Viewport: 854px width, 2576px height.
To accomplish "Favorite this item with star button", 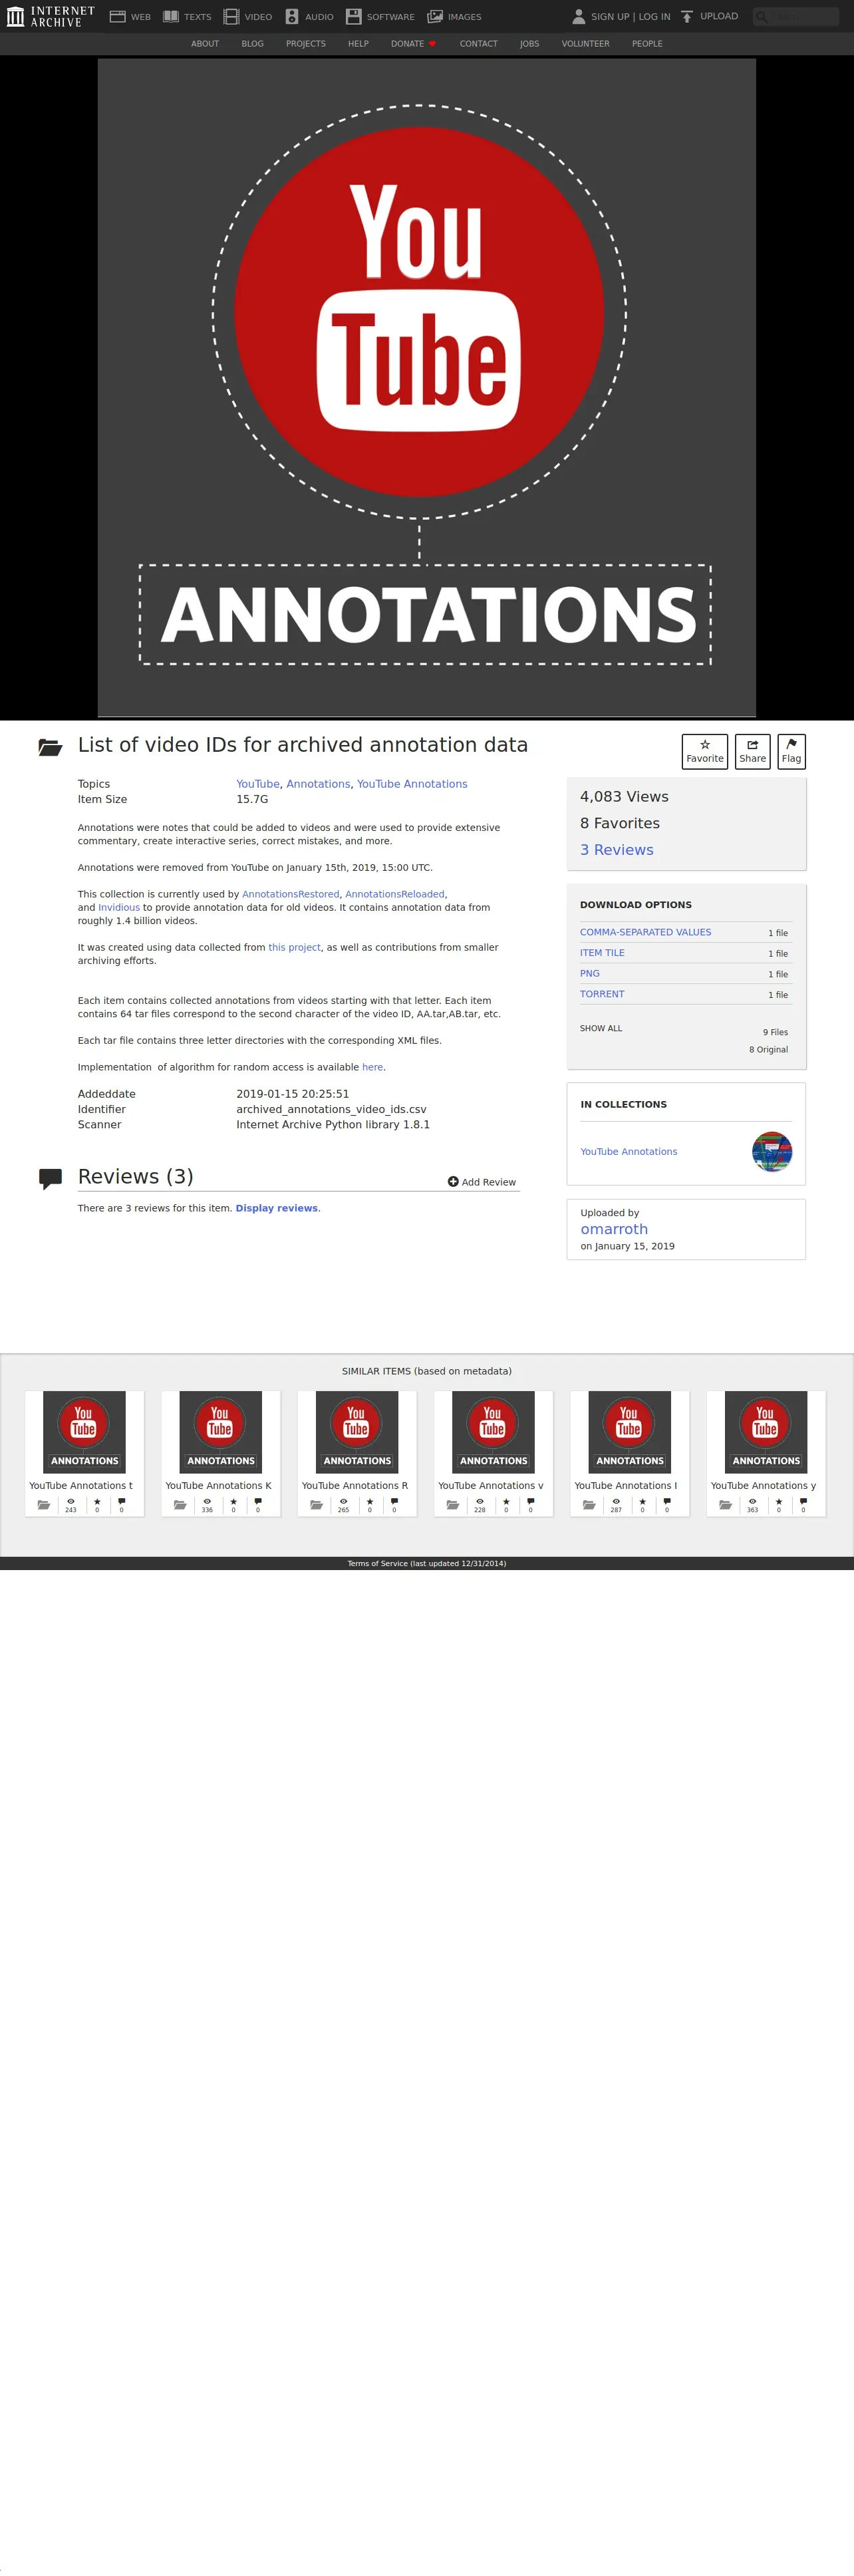I will click(705, 751).
